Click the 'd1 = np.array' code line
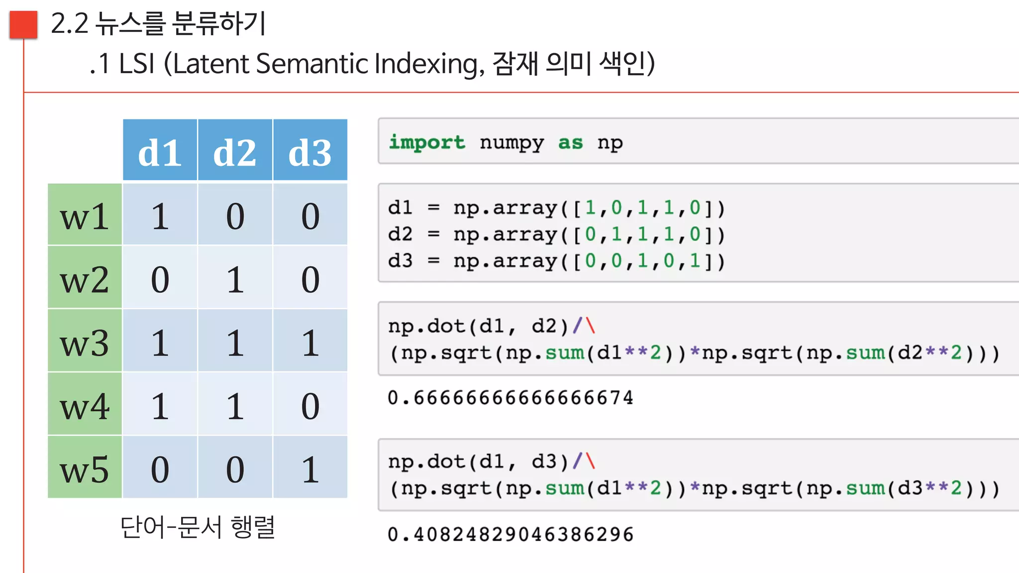The image size is (1019, 573). pyautogui.click(x=556, y=207)
